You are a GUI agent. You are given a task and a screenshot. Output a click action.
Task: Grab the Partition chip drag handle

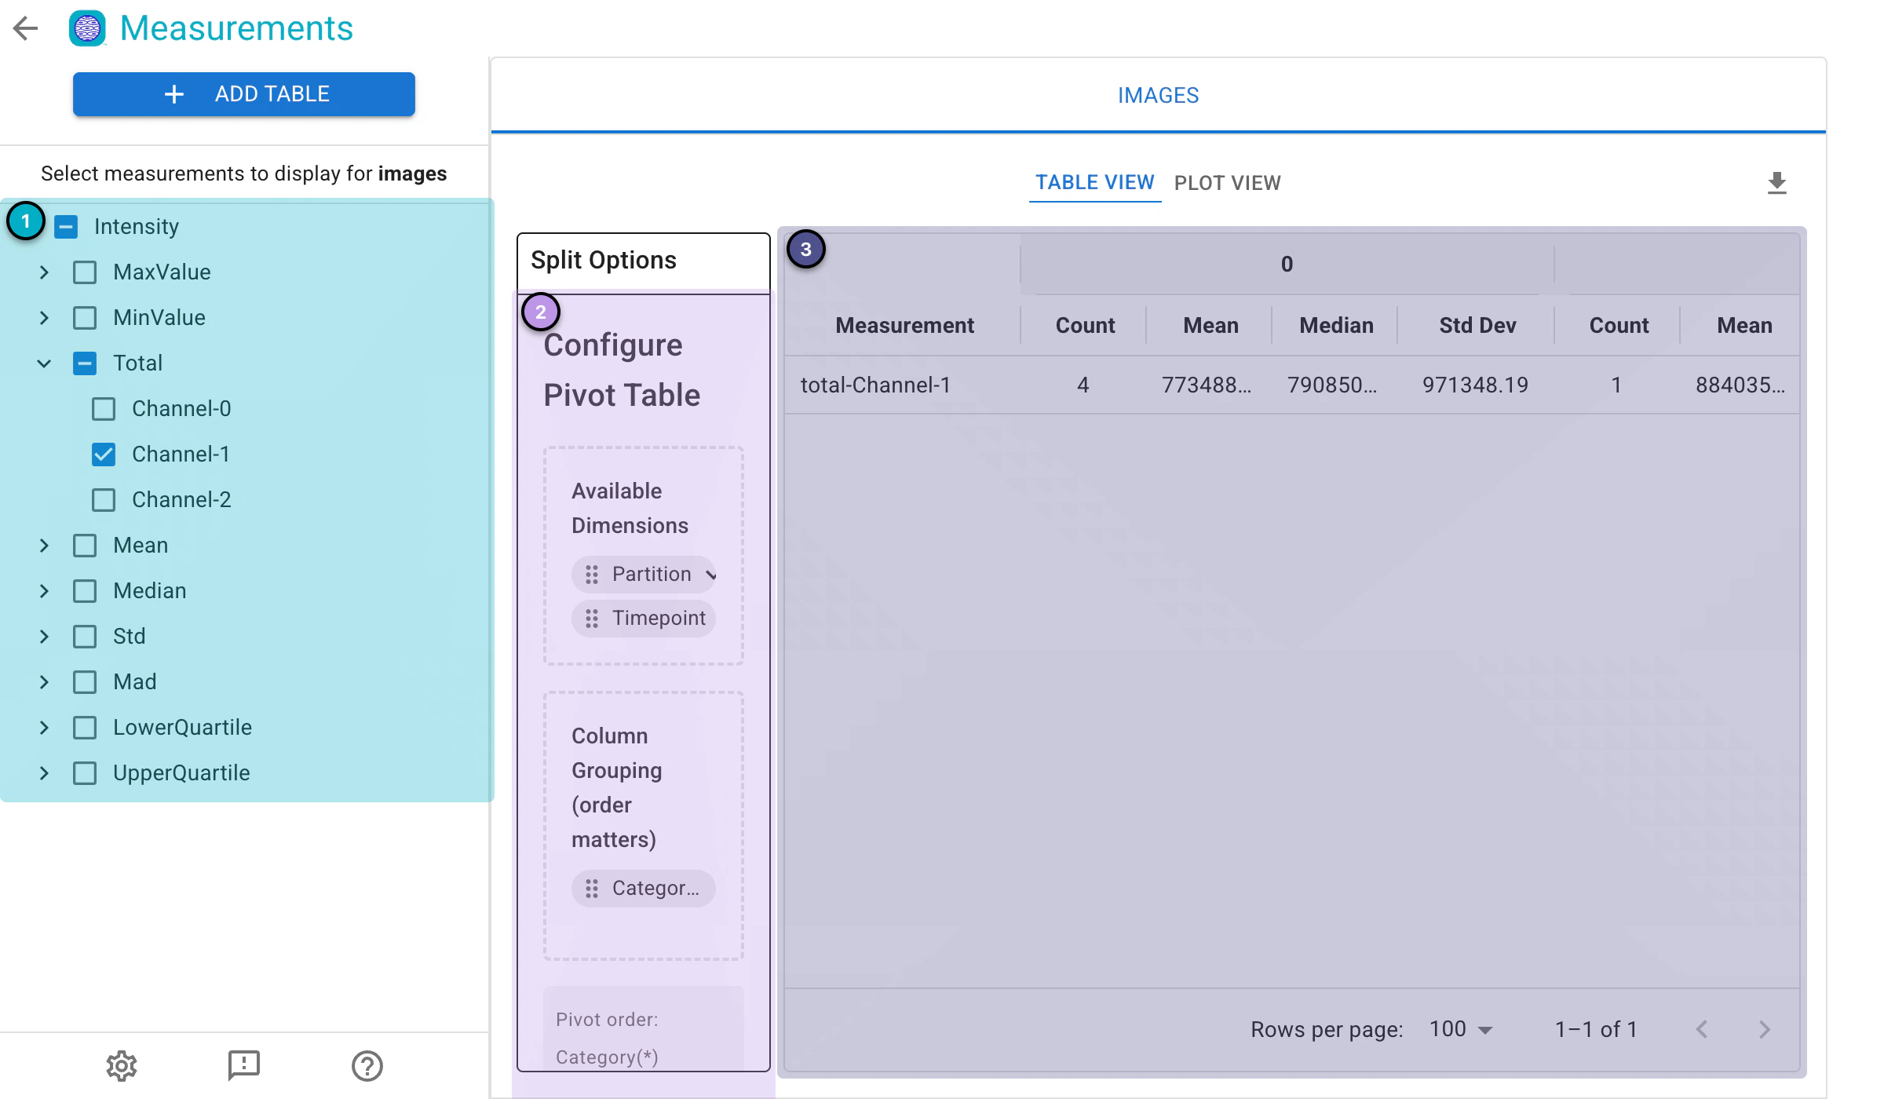tap(592, 575)
